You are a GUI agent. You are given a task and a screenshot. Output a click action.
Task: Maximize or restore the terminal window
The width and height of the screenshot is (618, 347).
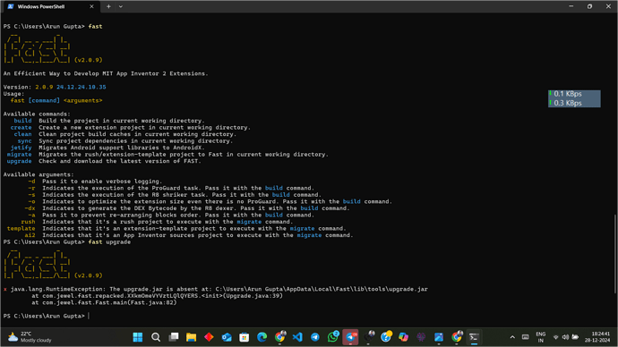click(589, 6)
